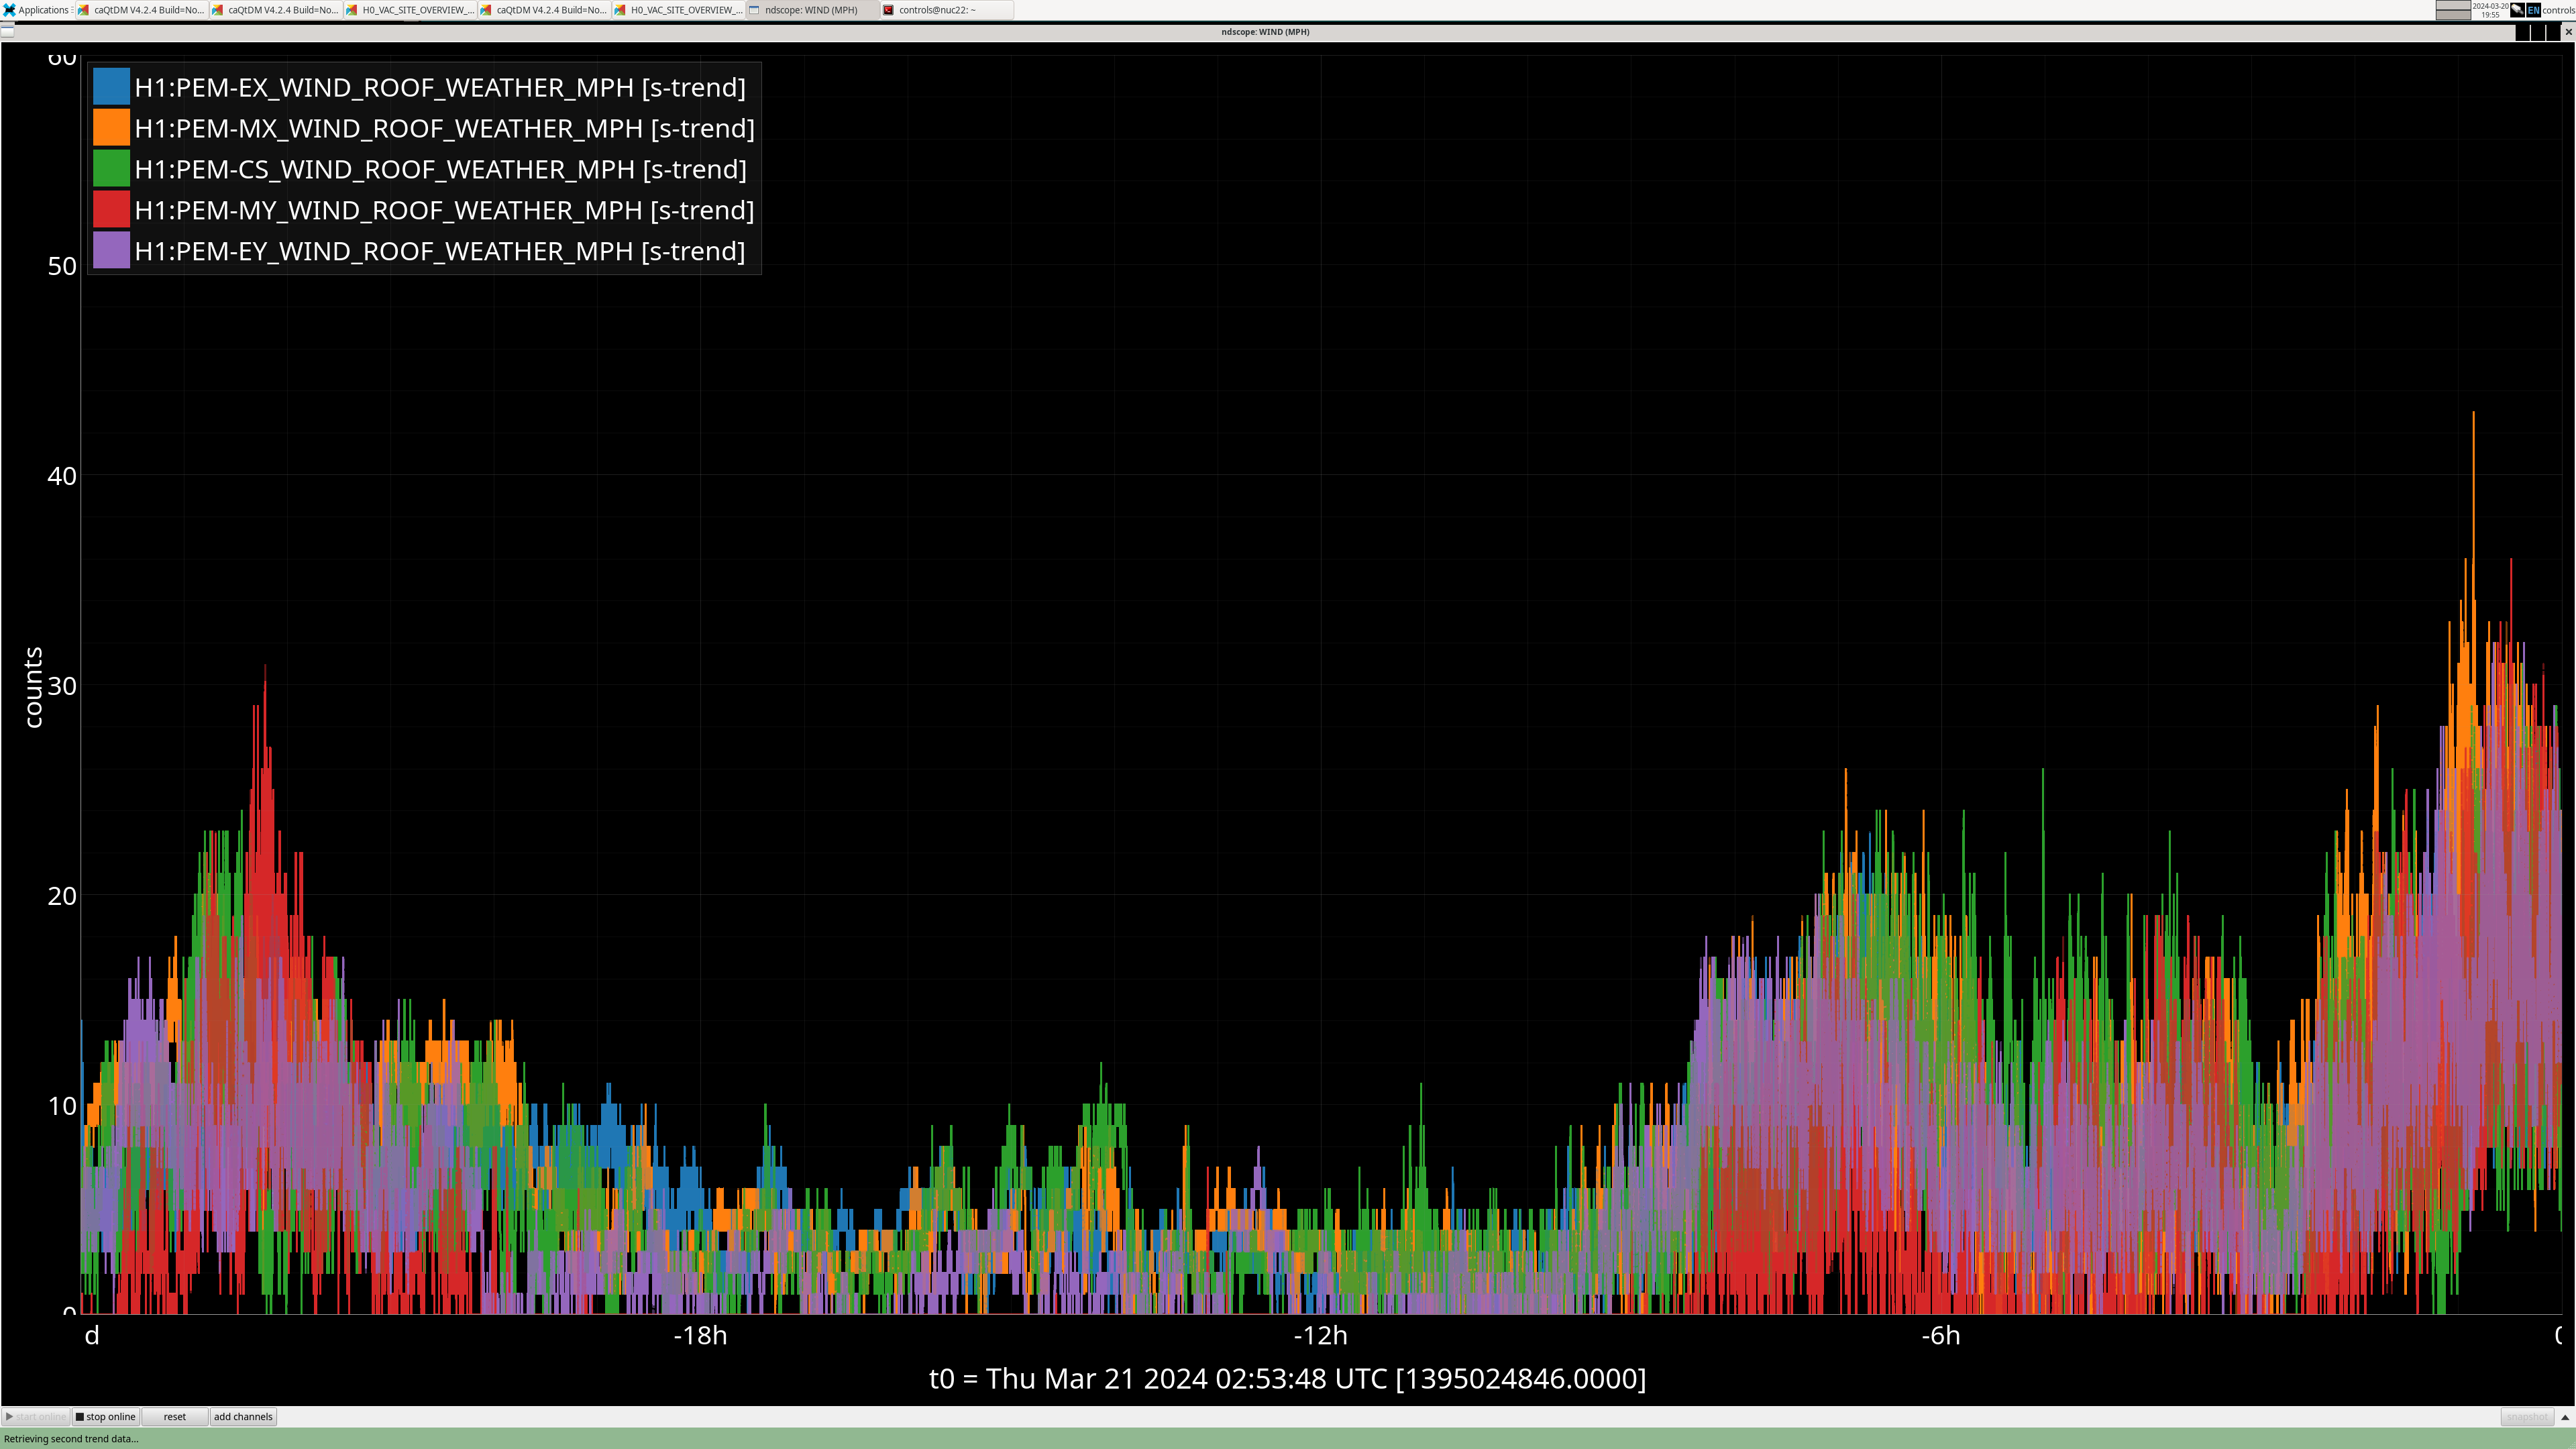Switch to the first caQtDM V4.2.4 taskbar window
Viewport: 2576px width, 1449px height.
(x=142, y=10)
